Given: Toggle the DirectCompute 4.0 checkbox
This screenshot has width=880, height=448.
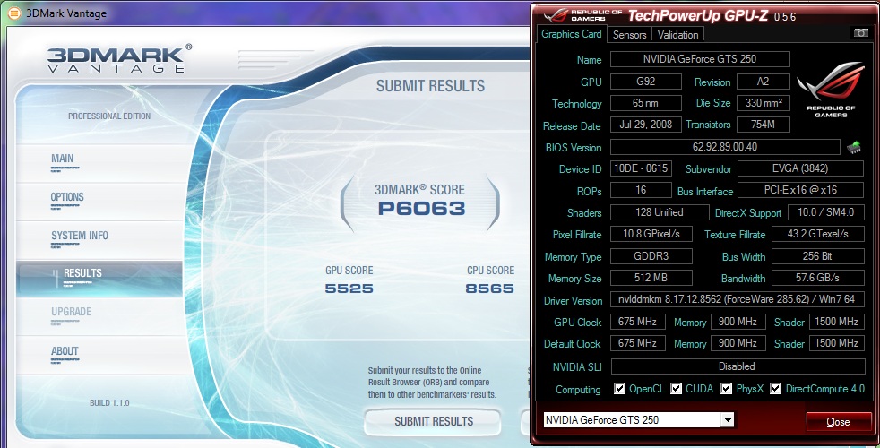Looking at the screenshot, I should (x=776, y=389).
